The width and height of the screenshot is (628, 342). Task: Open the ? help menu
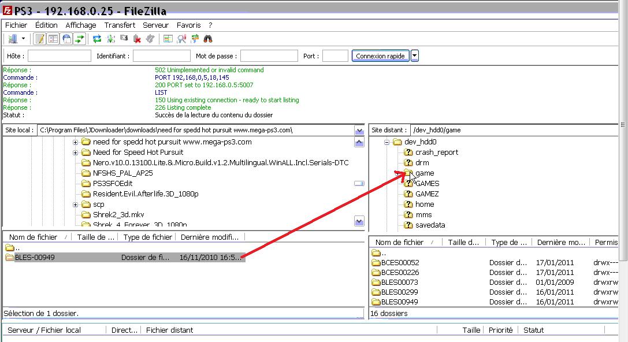[x=210, y=25]
